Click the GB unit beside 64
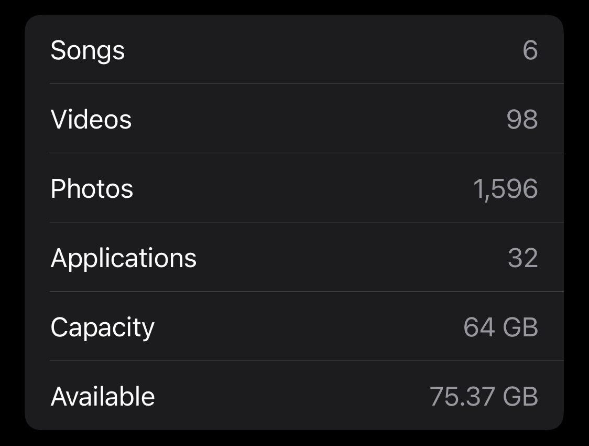Screen dimensions: 589x446 [x=520, y=327]
